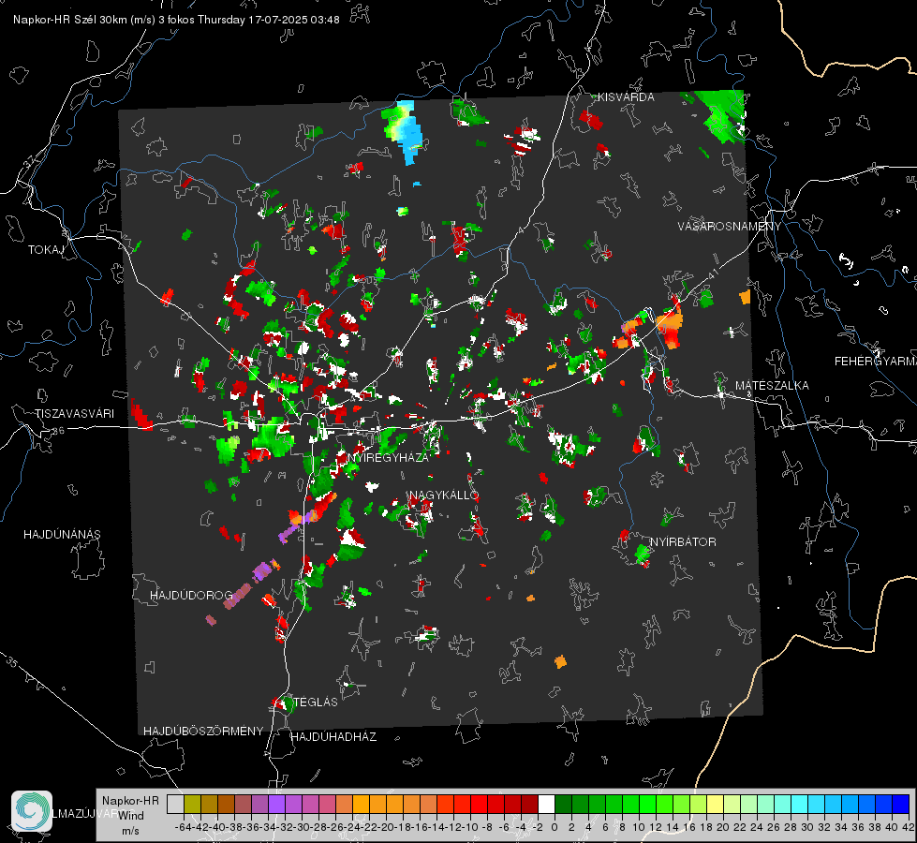917x843 pixels.
Task: Click the 'Napkor-HR' legend heading
Action: tap(130, 800)
